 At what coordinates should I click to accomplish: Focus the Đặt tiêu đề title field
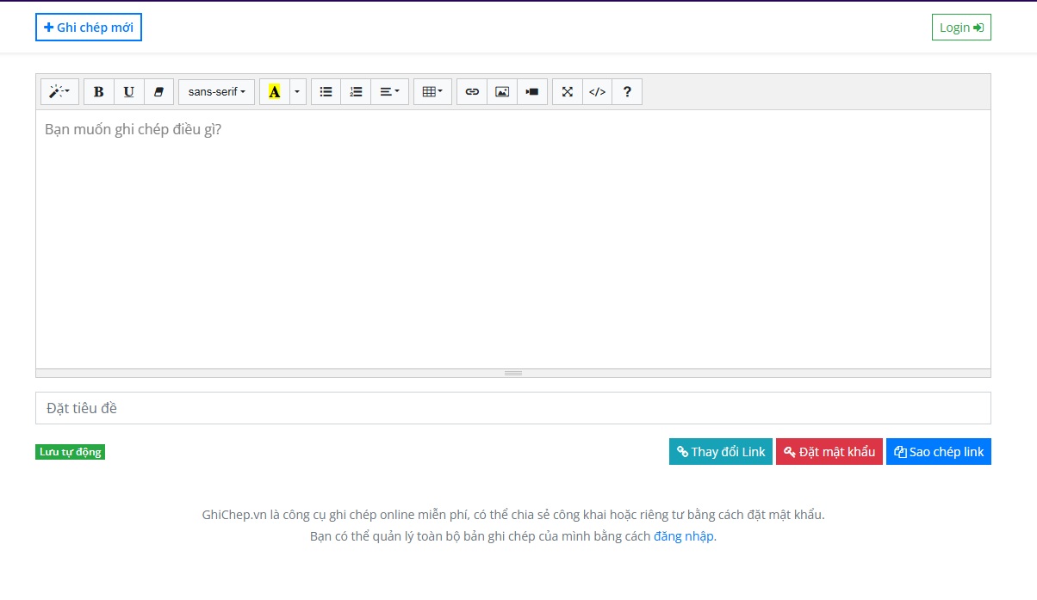513,408
